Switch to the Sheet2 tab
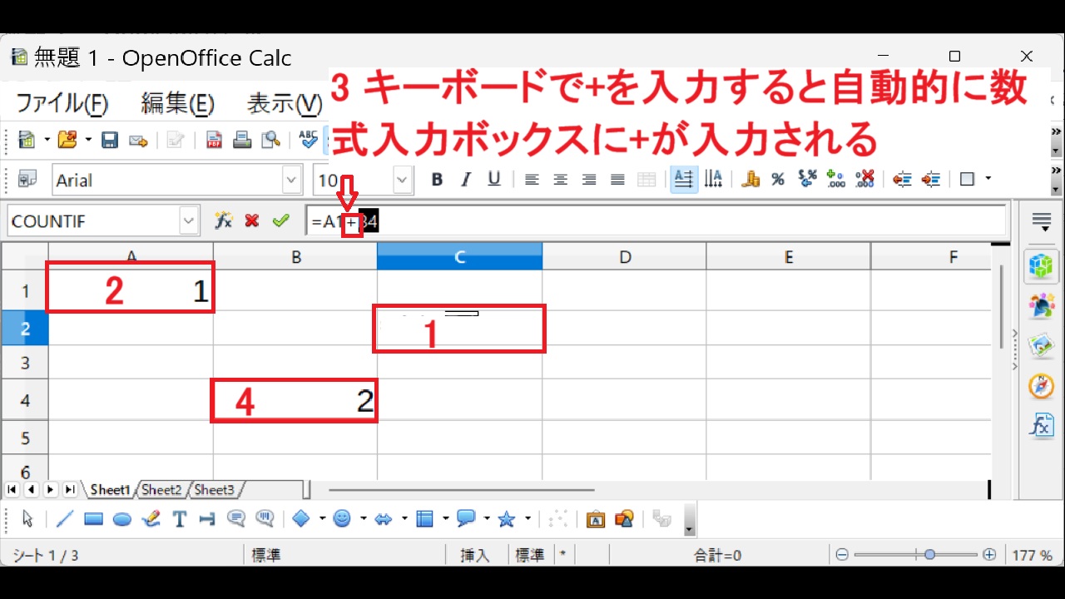Viewport: 1065px width, 599px height. point(161,490)
